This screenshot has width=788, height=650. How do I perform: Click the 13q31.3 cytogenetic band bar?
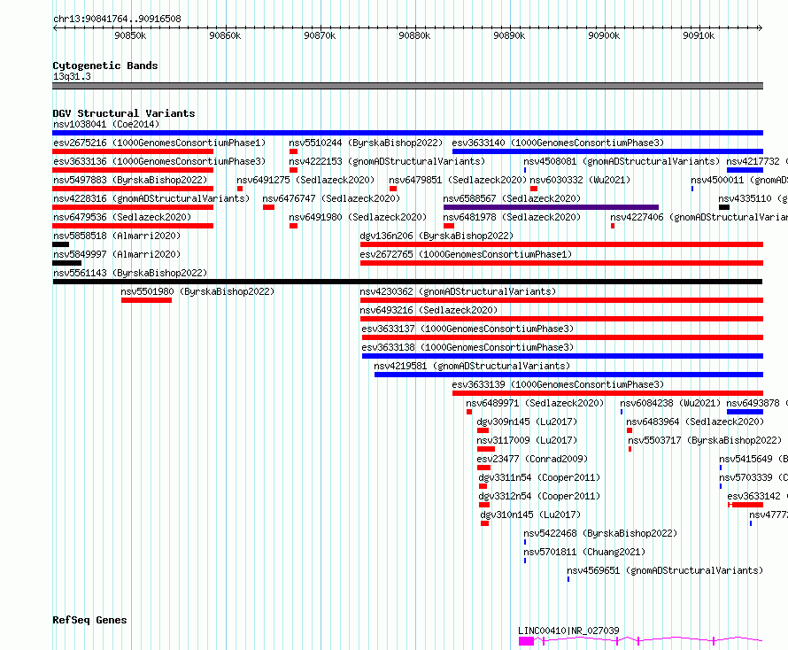(x=407, y=86)
